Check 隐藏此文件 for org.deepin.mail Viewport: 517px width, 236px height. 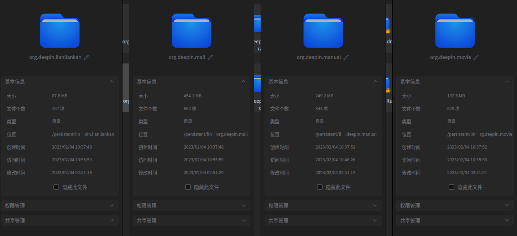(188, 187)
